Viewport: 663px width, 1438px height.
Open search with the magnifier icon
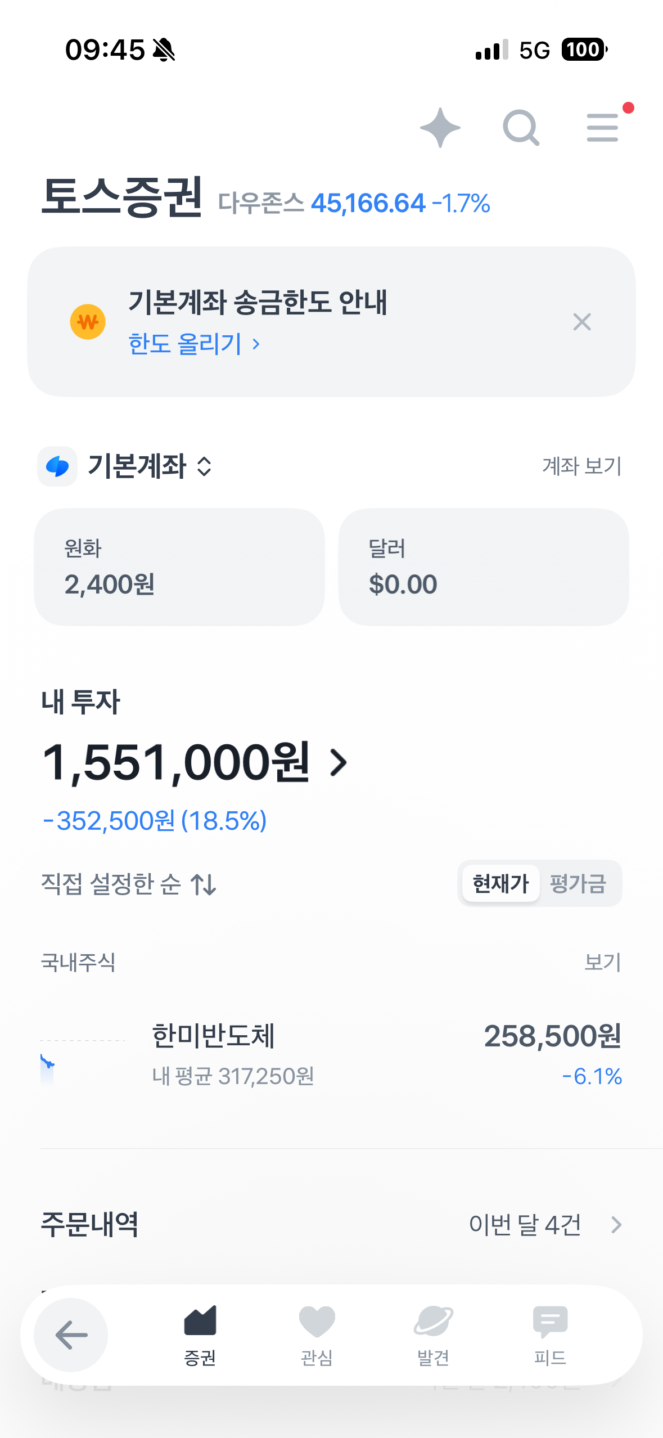[521, 128]
